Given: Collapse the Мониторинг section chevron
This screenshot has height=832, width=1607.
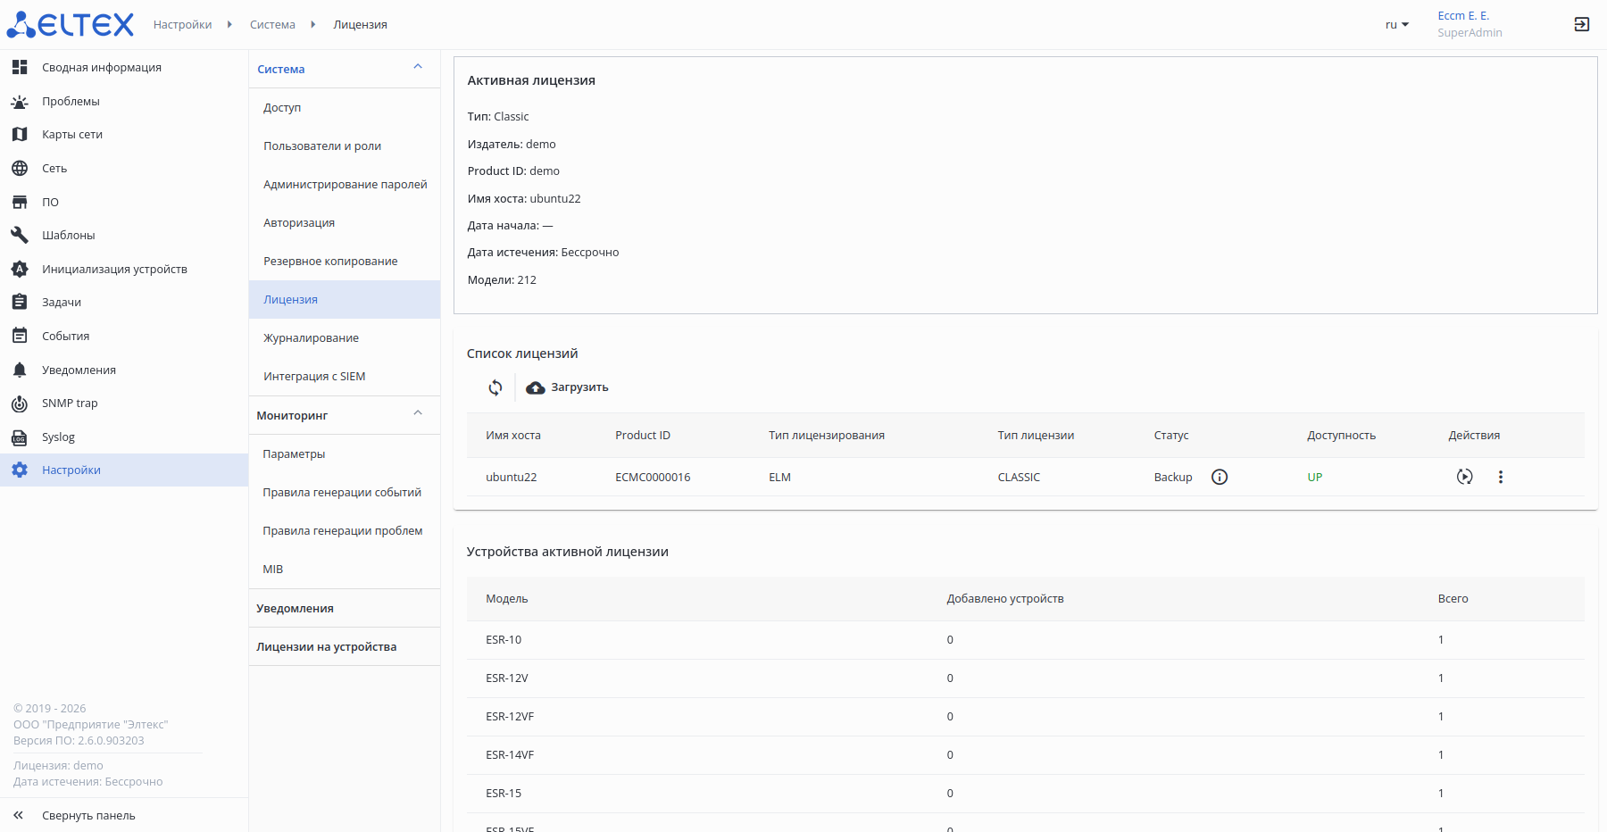Looking at the screenshot, I should [x=418, y=414].
